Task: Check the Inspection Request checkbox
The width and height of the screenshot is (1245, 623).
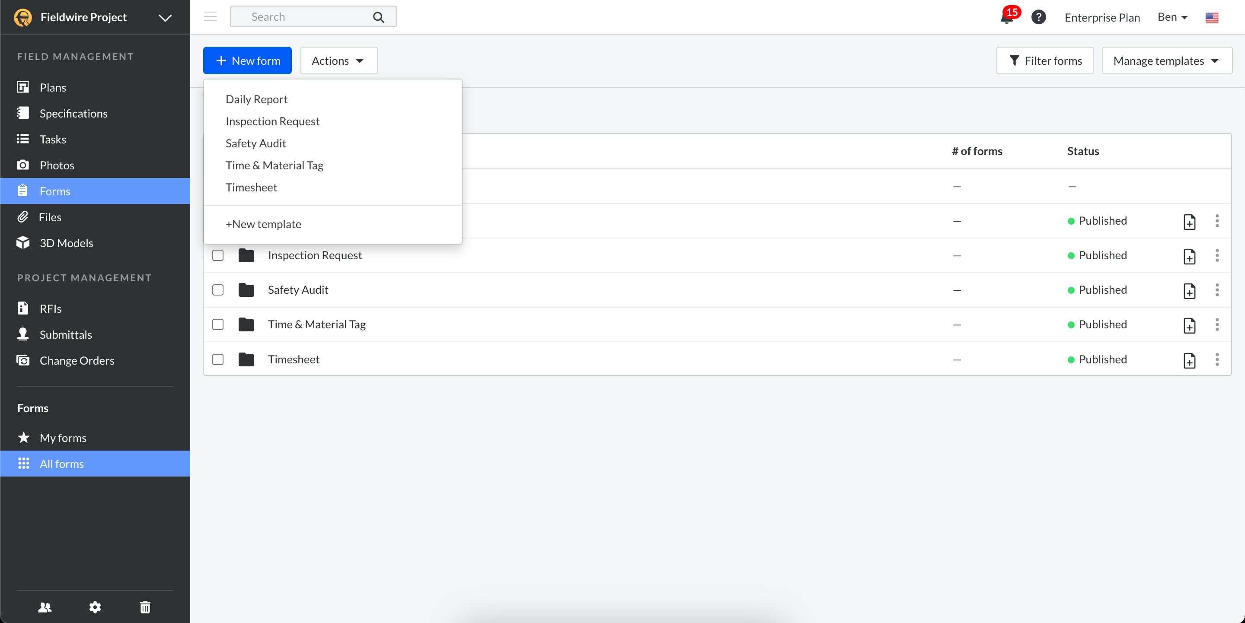Action: pos(218,255)
